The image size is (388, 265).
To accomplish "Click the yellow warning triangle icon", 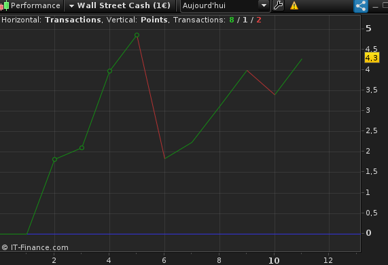I will coord(294,5).
